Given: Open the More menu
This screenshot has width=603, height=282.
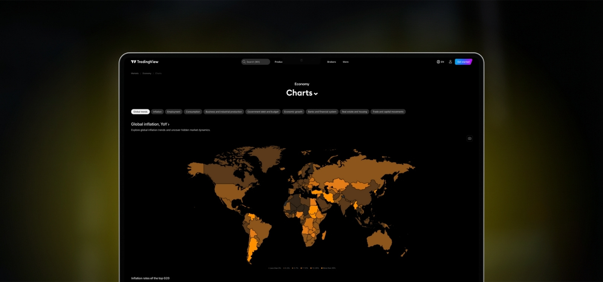Looking at the screenshot, I should pyautogui.click(x=346, y=62).
